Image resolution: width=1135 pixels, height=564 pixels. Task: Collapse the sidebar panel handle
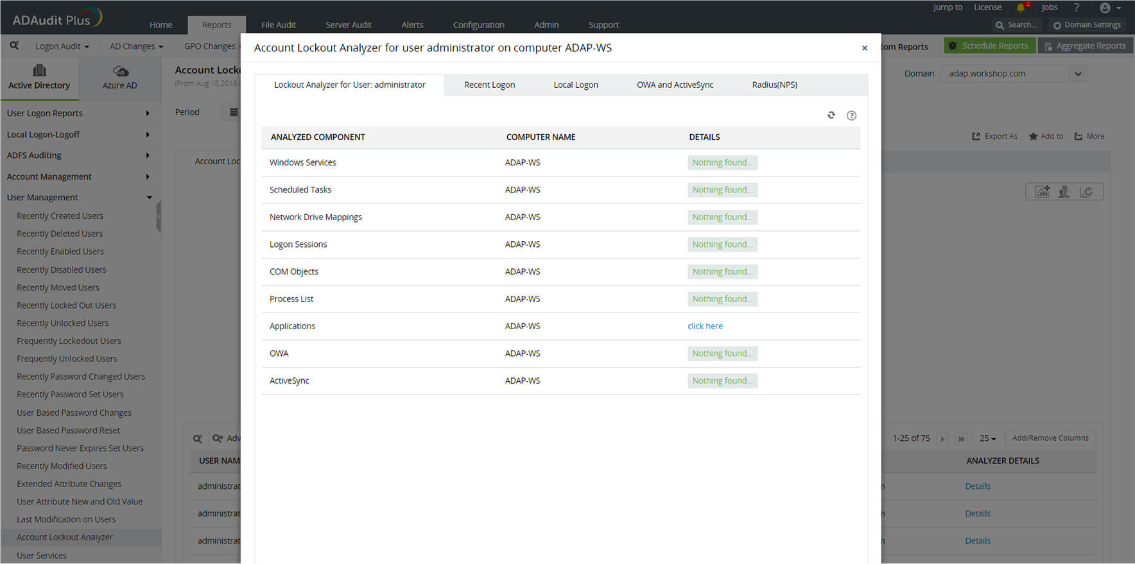pos(159,217)
